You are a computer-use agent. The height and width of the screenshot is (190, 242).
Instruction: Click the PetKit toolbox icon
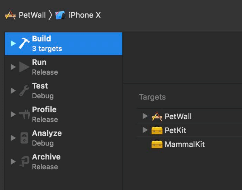point(157,130)
